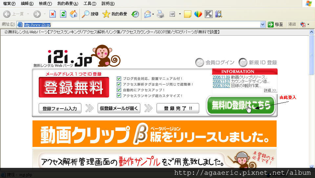Viewport: 315px width, 178px height.
Task: Expand the Edit button dropdown arrow
Action: pos(180,14)
